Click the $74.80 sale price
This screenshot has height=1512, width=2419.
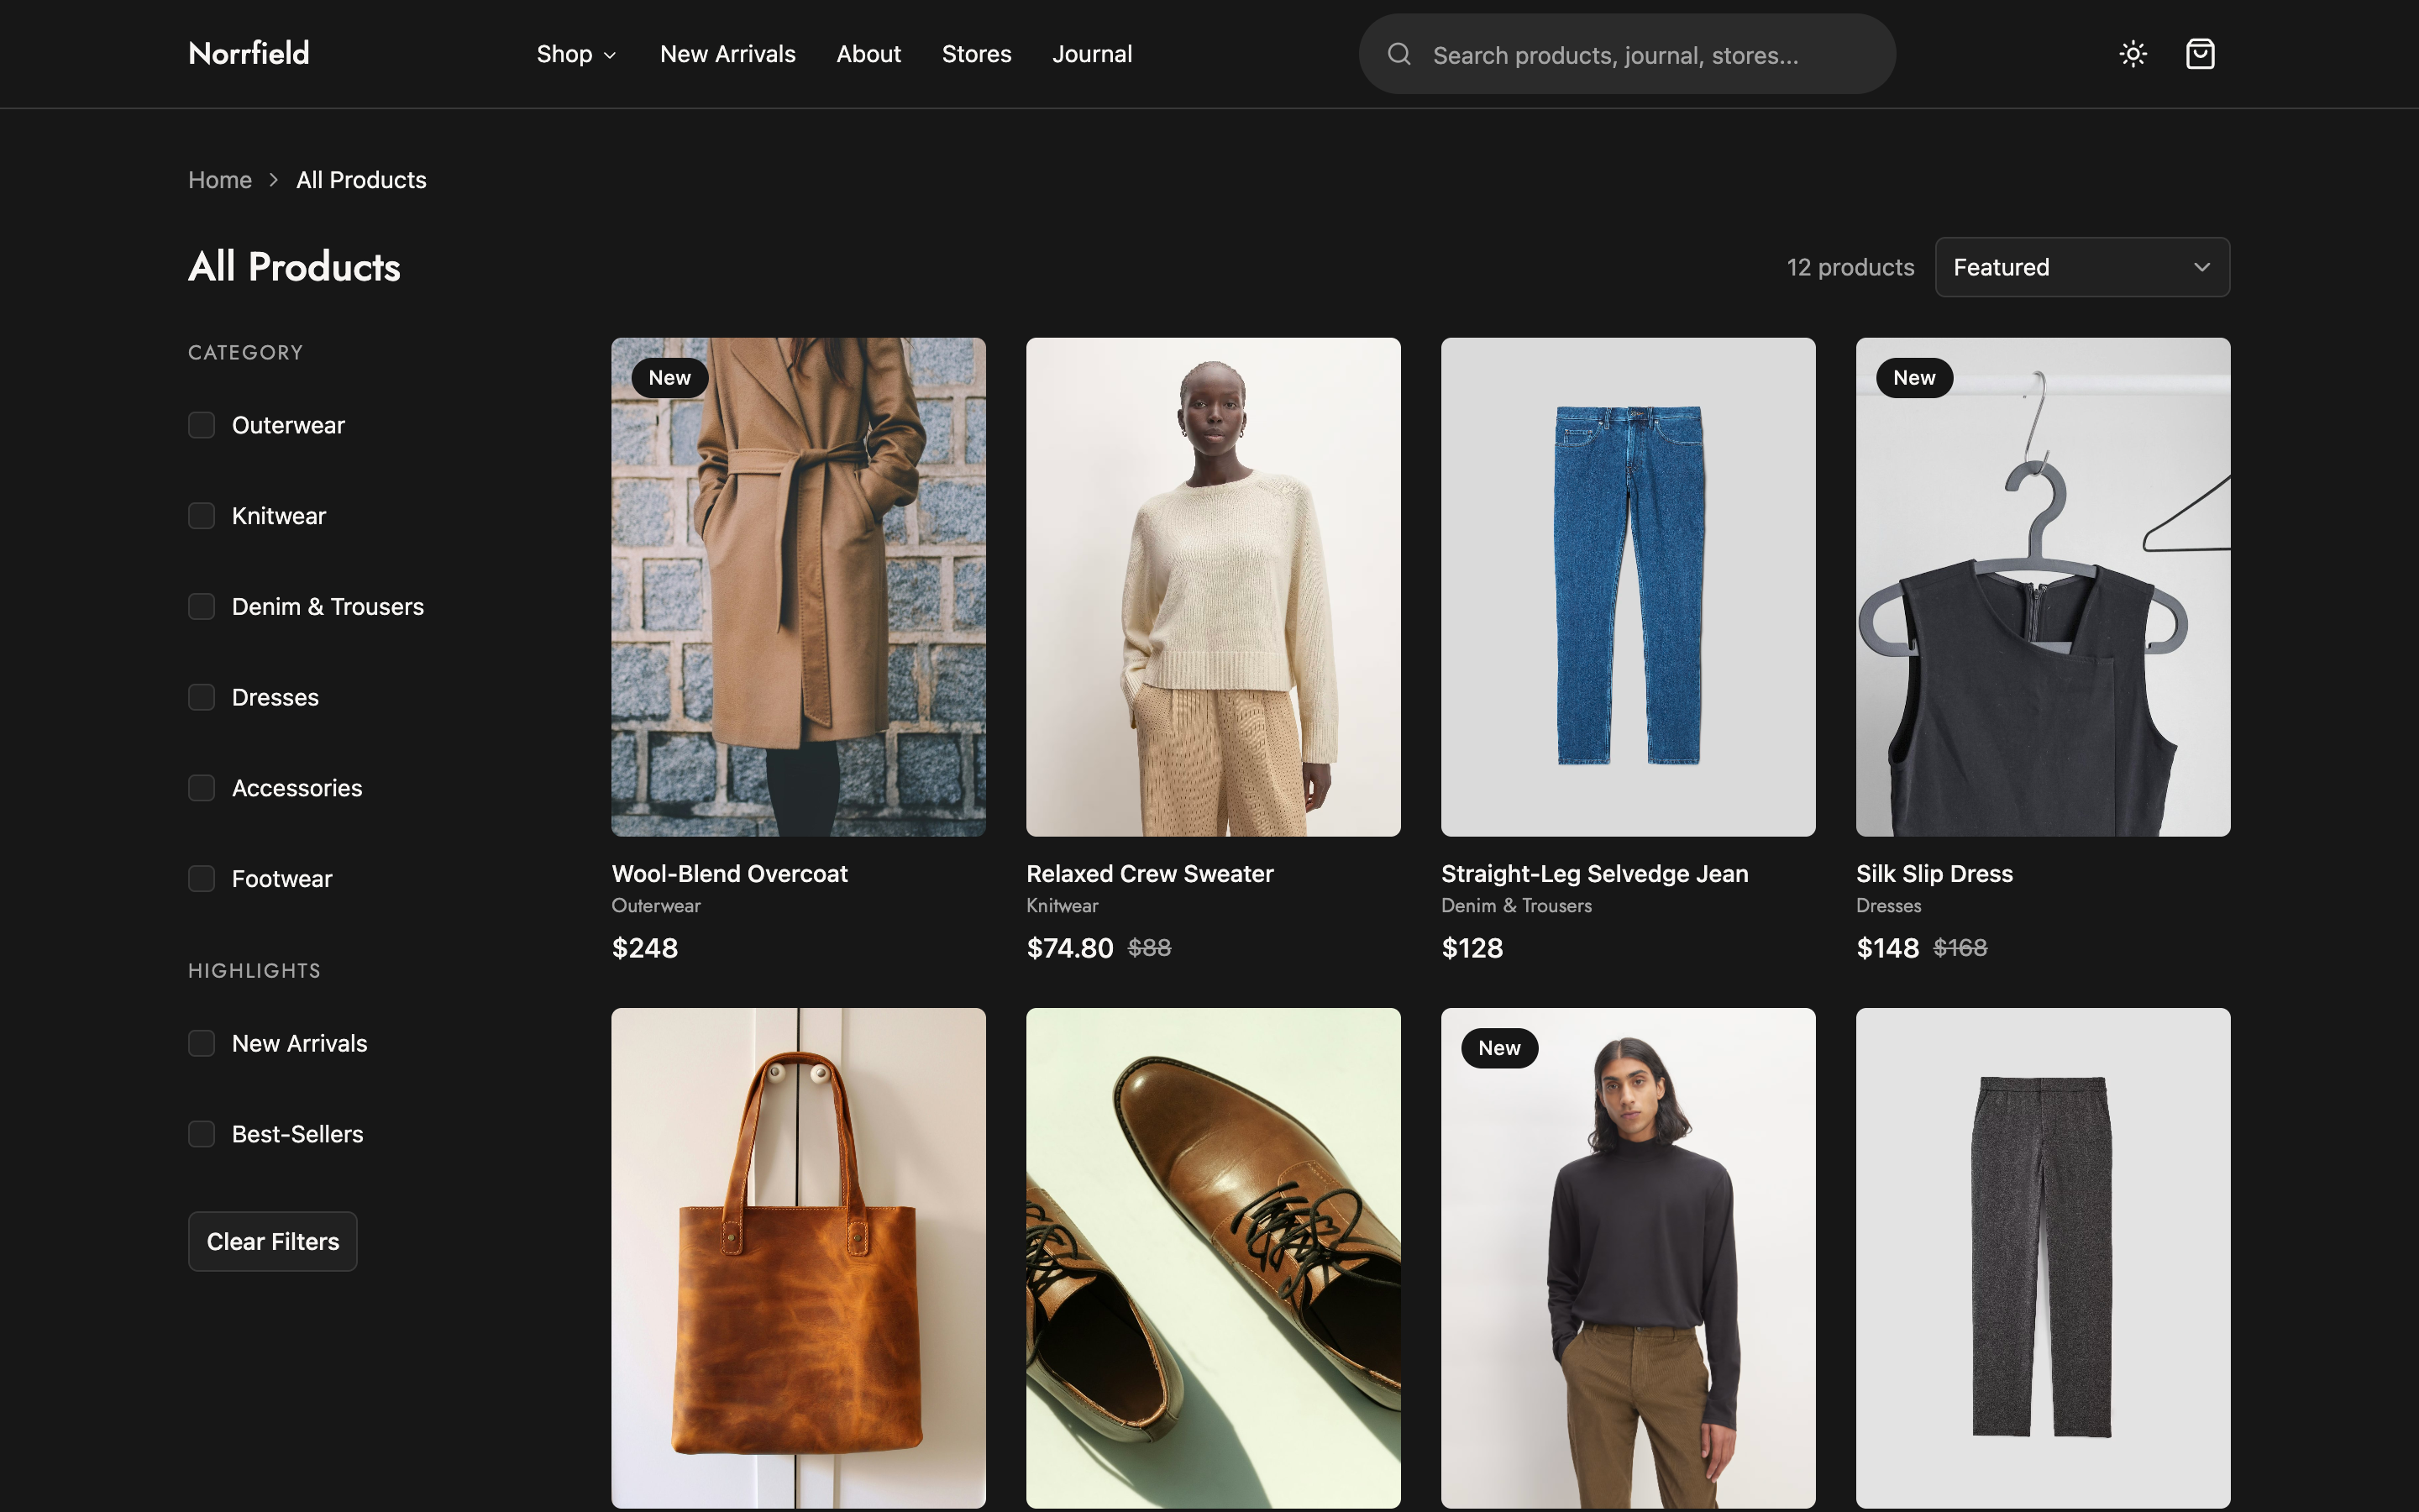click(1069, 948)
